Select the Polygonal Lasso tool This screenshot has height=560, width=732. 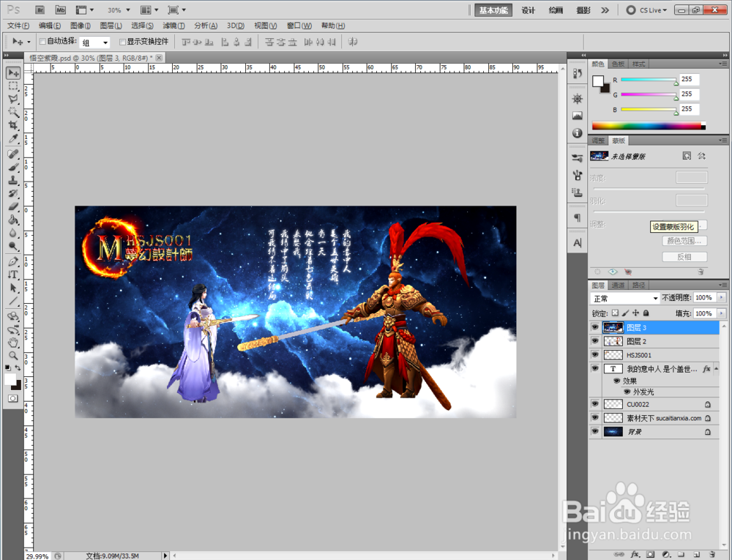tap(13, 99)
